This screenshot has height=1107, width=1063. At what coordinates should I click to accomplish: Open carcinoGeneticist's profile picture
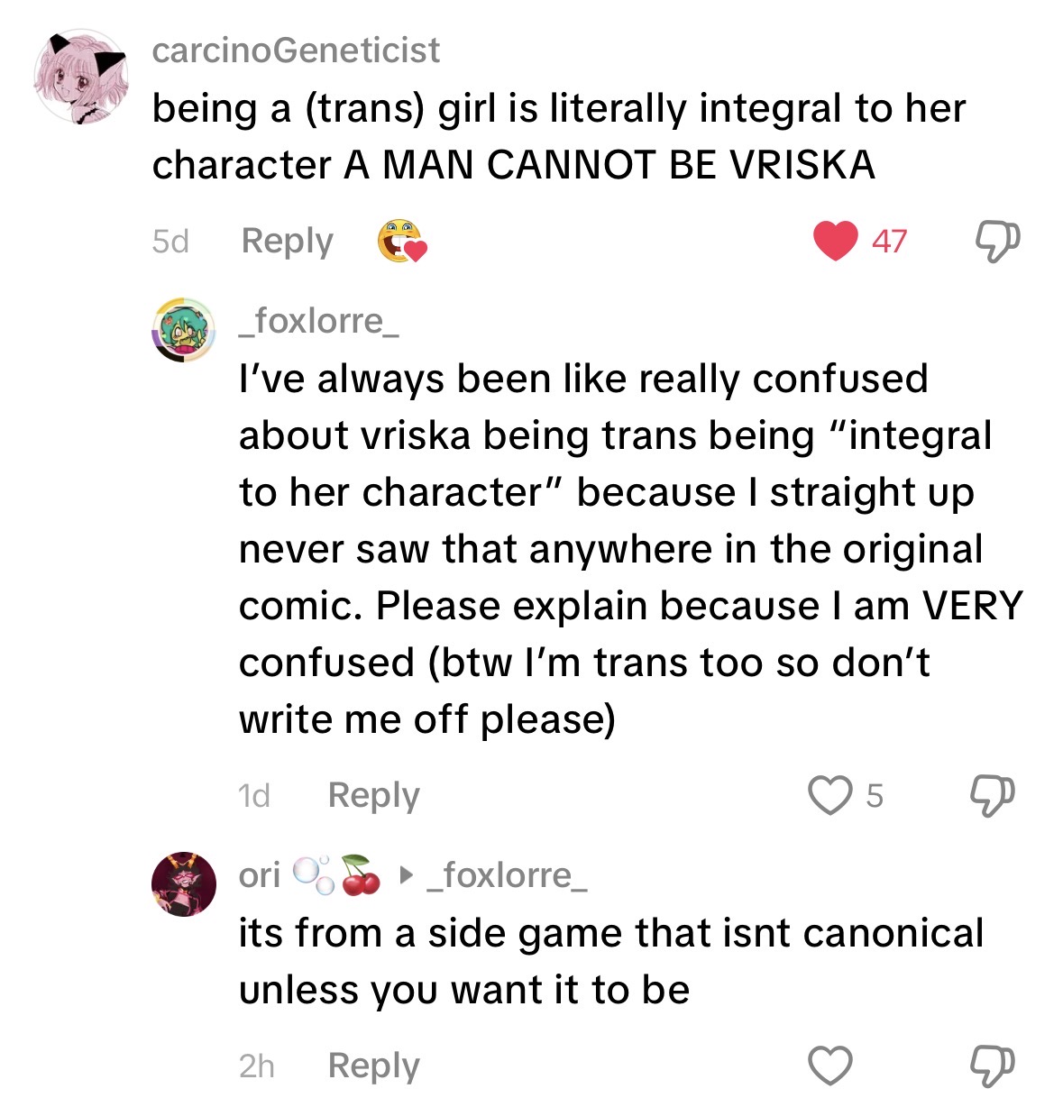(x=82, y=76)
